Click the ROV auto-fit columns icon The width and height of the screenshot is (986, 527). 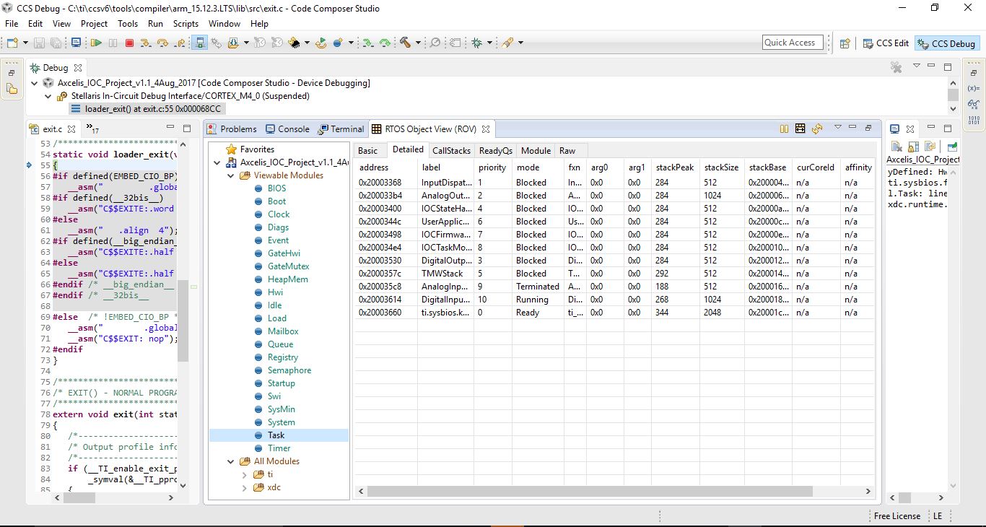coord(800,129)
